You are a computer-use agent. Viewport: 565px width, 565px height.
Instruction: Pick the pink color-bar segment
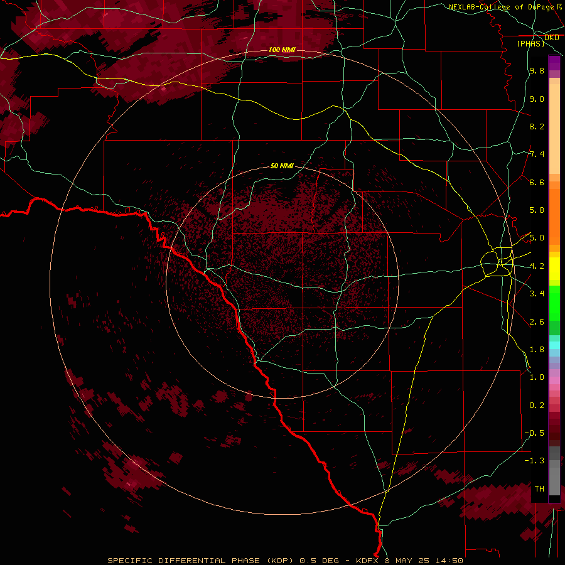[554, 380]
